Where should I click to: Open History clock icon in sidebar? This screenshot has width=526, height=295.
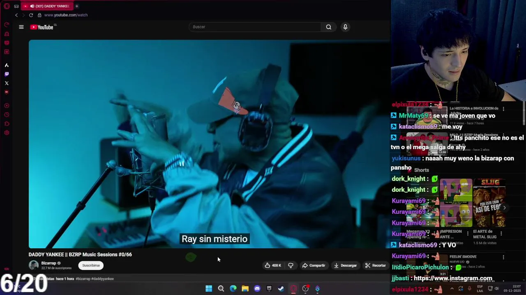point(7,115)
